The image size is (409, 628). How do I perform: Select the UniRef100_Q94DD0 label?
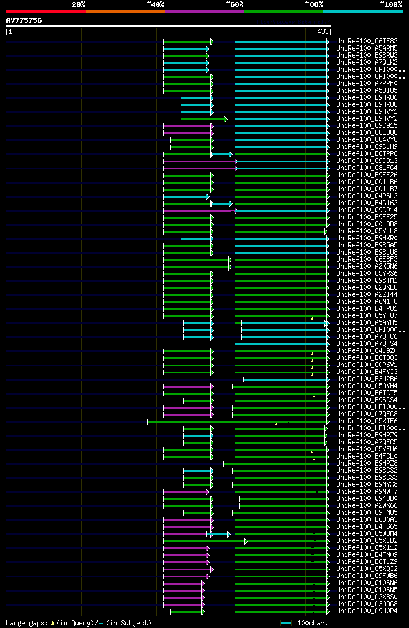coord(367,499)
